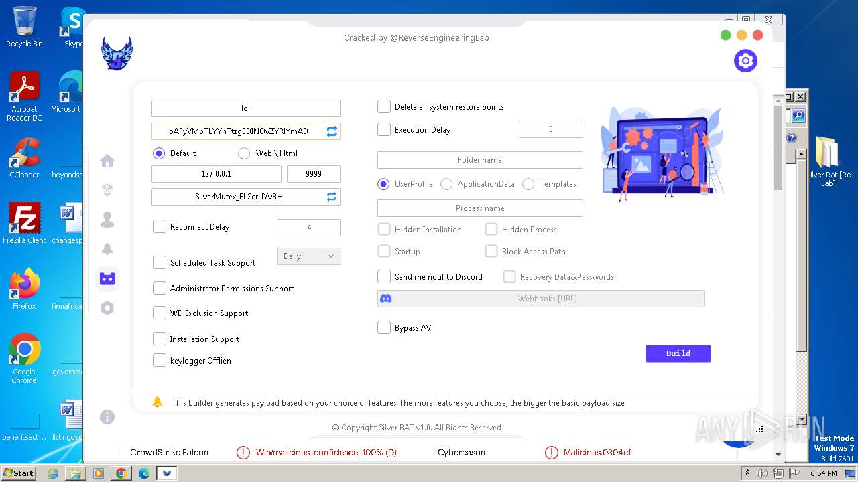The image size is (858, 482).
Task: Open the eye monitor sidebar icon
Action: (107, 190)
